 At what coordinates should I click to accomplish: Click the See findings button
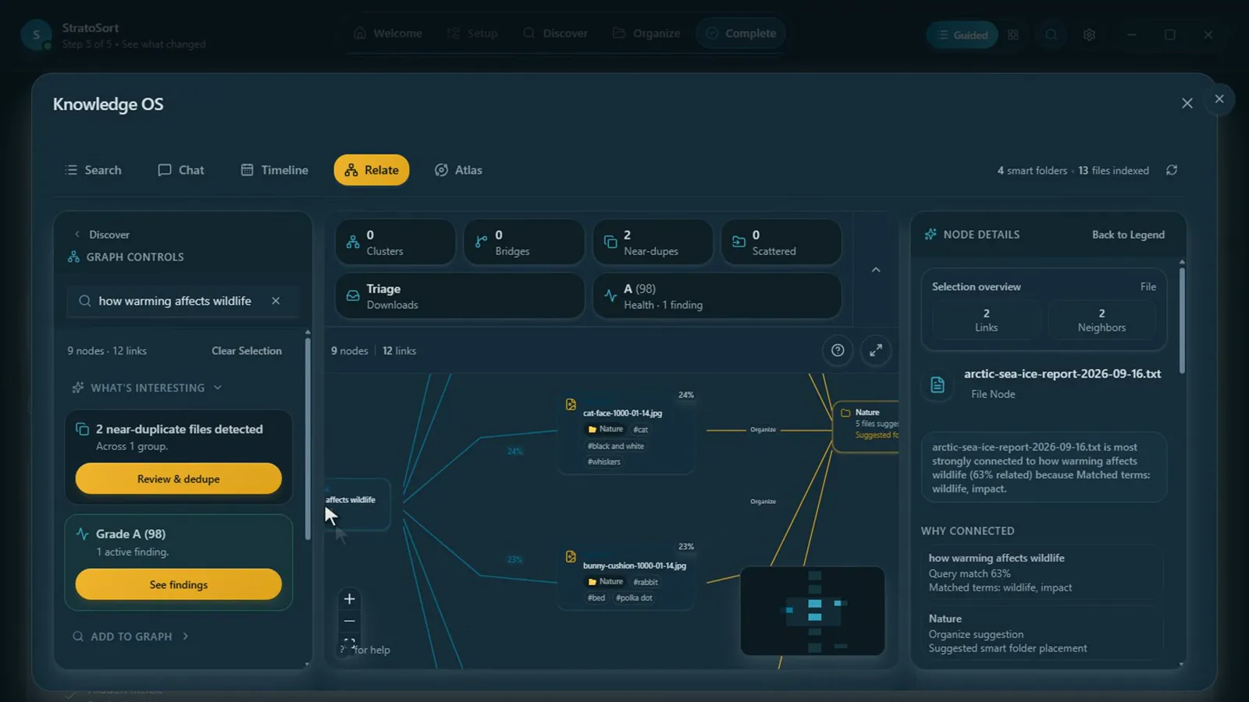click(179, 584)
